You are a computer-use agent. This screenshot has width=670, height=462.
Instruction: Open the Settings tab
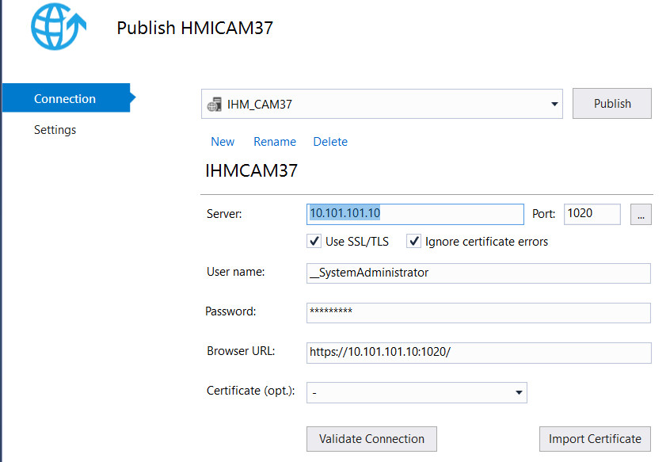55,130
